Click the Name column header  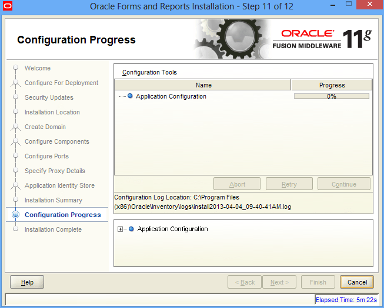(203, 85)
